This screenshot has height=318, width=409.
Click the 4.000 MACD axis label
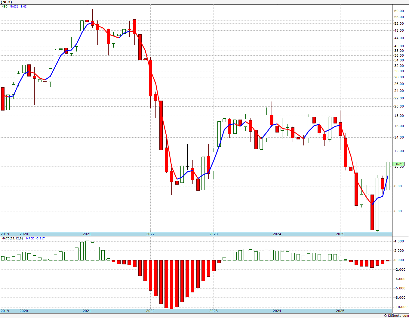tap(399, 241)
